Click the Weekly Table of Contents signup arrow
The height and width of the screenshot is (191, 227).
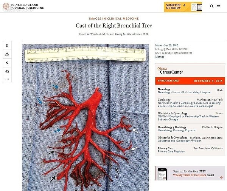221,177
